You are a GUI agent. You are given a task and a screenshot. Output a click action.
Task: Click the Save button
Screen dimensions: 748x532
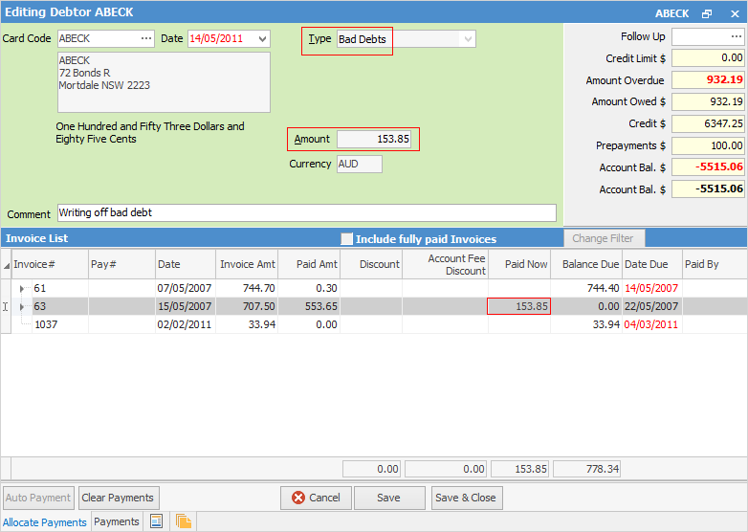[388, 498]
